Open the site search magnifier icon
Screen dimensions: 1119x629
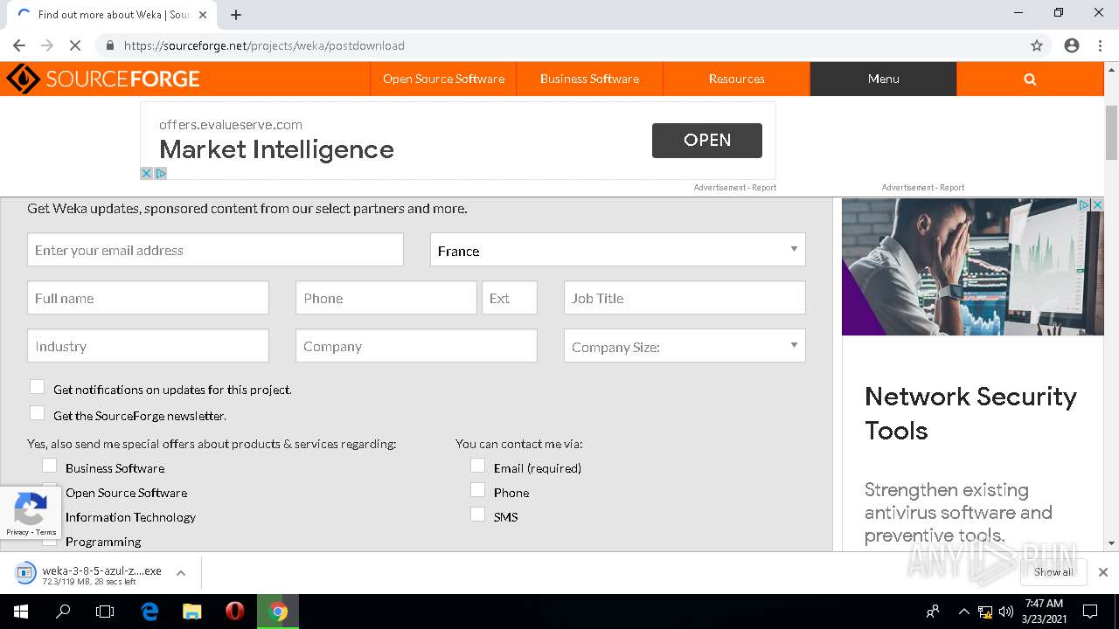pyautogui.click(x=1030, y=79)
